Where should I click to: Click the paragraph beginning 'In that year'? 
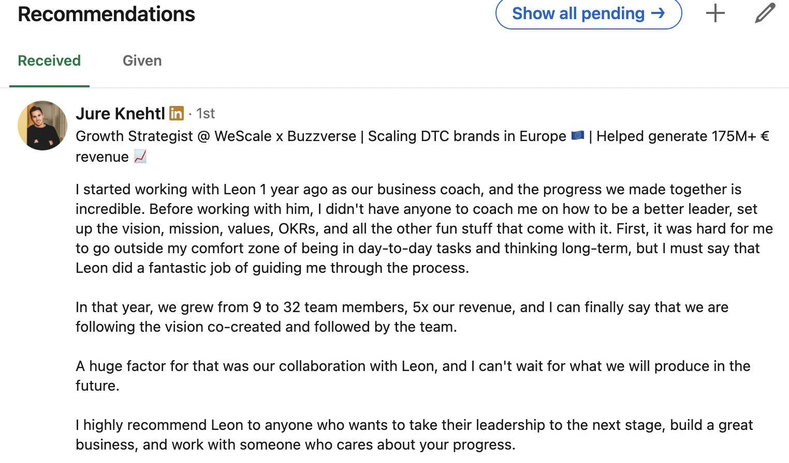click(x=401, y=317)
